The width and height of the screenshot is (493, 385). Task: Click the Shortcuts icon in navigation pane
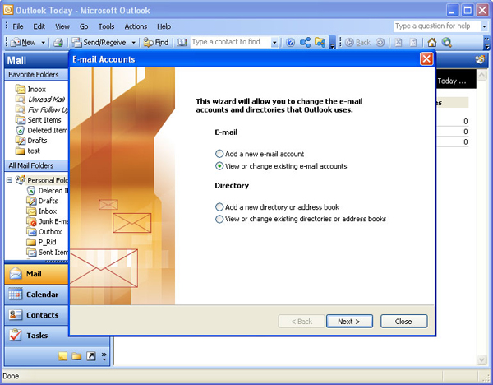point(91,356)
